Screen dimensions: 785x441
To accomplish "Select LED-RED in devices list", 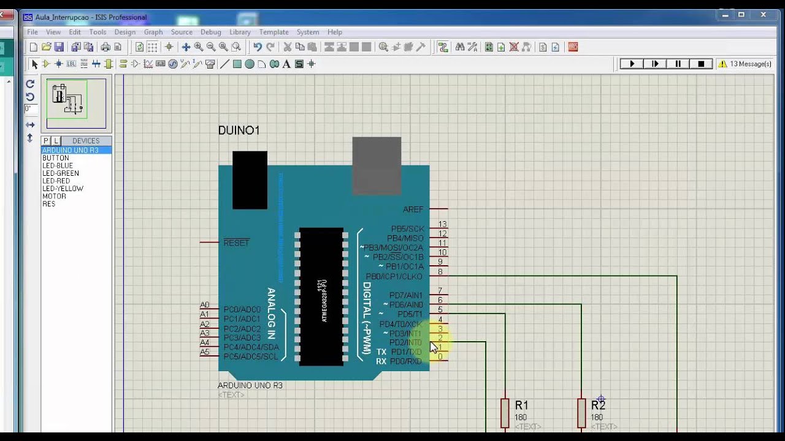I will click(76, 181).
